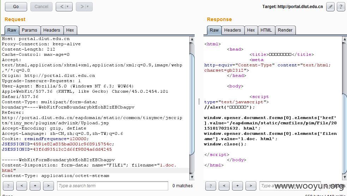Click the remindFrequence=120000 cookie value
Viewport: 347px width, 196px height.
pos(56,139)
